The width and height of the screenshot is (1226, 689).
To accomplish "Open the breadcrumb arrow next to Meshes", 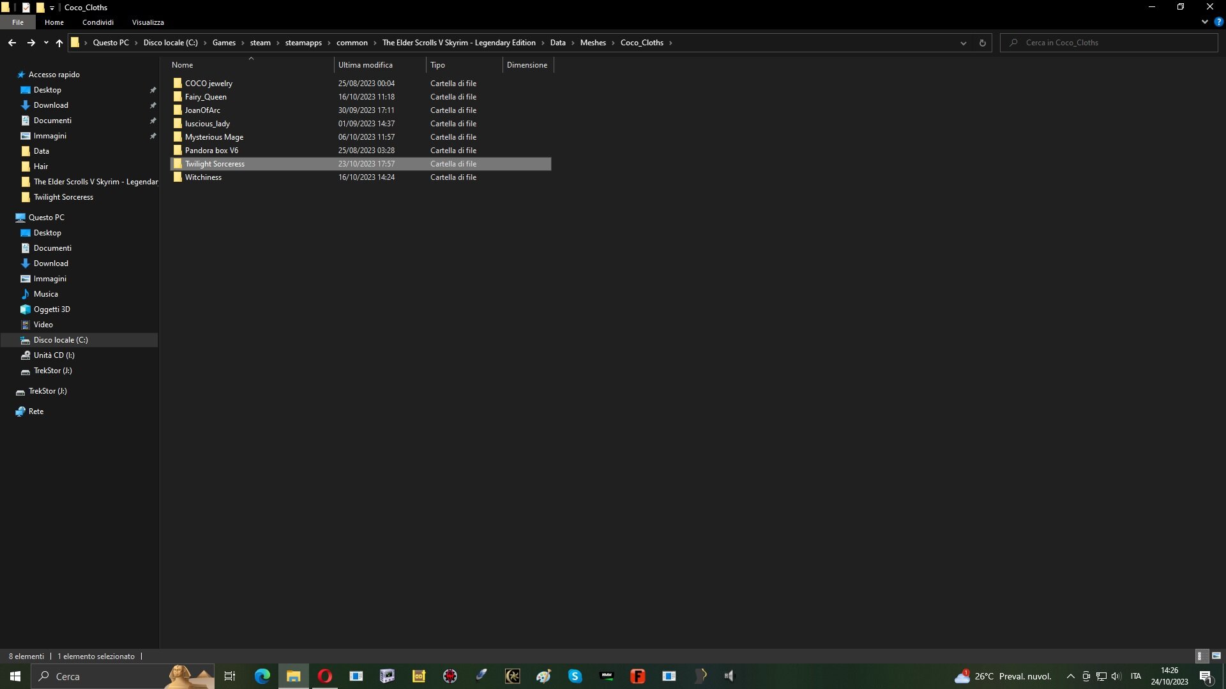I will coord(614,42).
